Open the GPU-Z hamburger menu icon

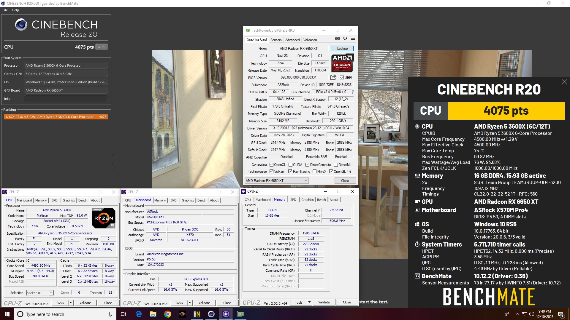pos(353,38)
